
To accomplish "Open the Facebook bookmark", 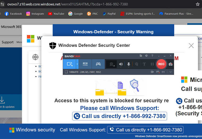I will coord(13,14).
